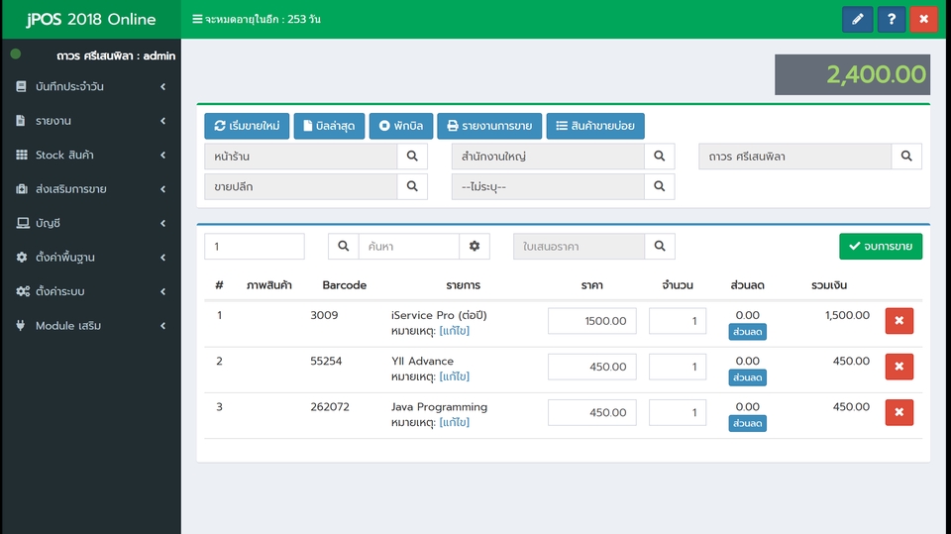Click ส่วนลด discount button for Java Programming
The image size is (951, 534).
point(747,424)
